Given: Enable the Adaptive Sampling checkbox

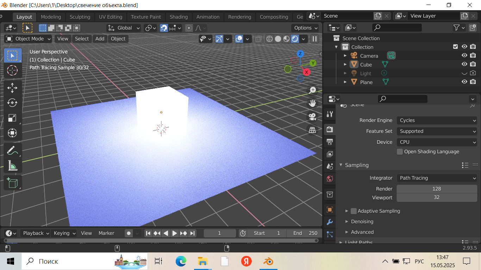Looking at the screenshot, I should pos(354,211).
